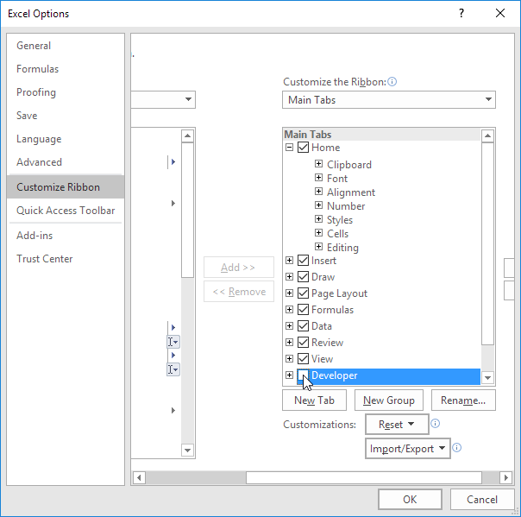This screenshot has width=521, height=517.
Task: Expand the Number group
Action: tap(318, 205)
